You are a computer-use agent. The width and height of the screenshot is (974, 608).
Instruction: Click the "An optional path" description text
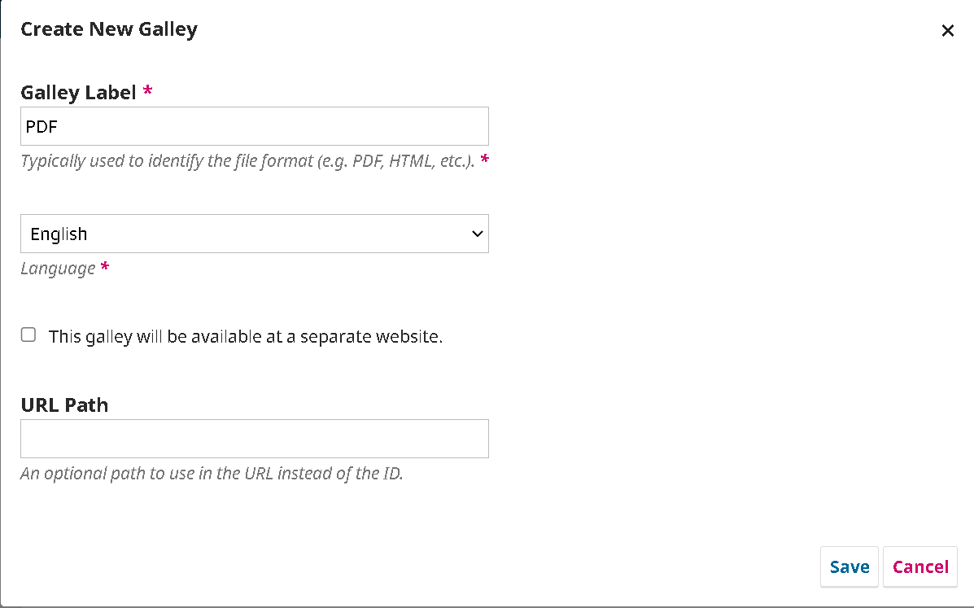212,473
